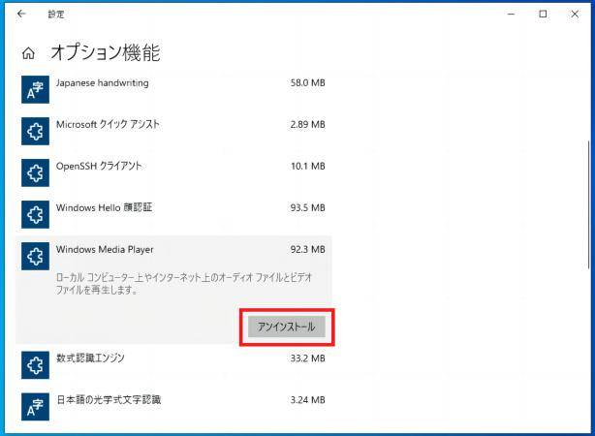Click the Windows Media Player description text

point(184,284)
